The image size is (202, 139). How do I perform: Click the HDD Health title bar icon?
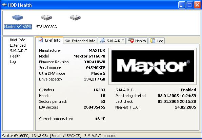tap(4, 5)
